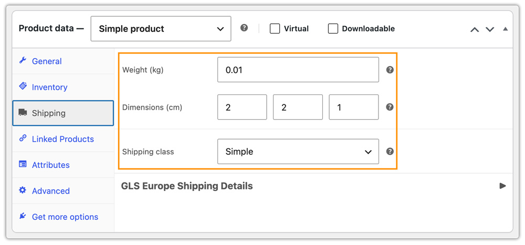The image size is (525, 245).
Task: Click the Get more options plug icon
Action: [23, 217]
